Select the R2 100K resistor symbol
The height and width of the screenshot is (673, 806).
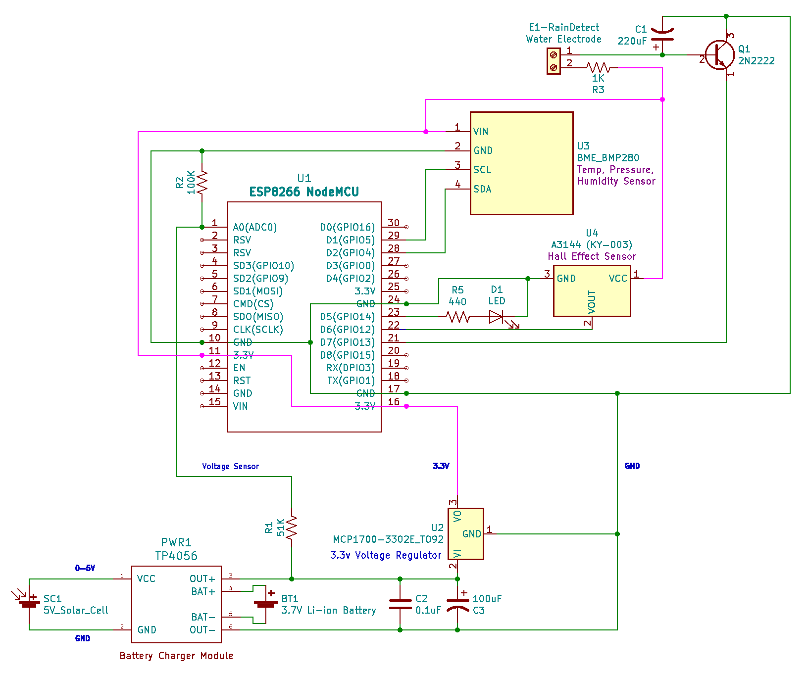(202, 182)
